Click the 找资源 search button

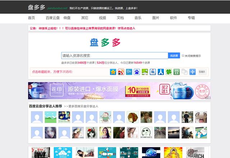[x=174, y=56]
